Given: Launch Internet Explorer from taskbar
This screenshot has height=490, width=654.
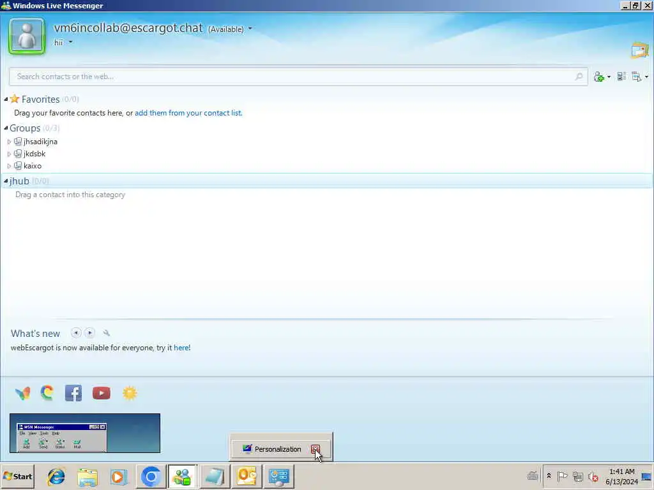Looking at the screenshot, I should [x=56, y=476].
